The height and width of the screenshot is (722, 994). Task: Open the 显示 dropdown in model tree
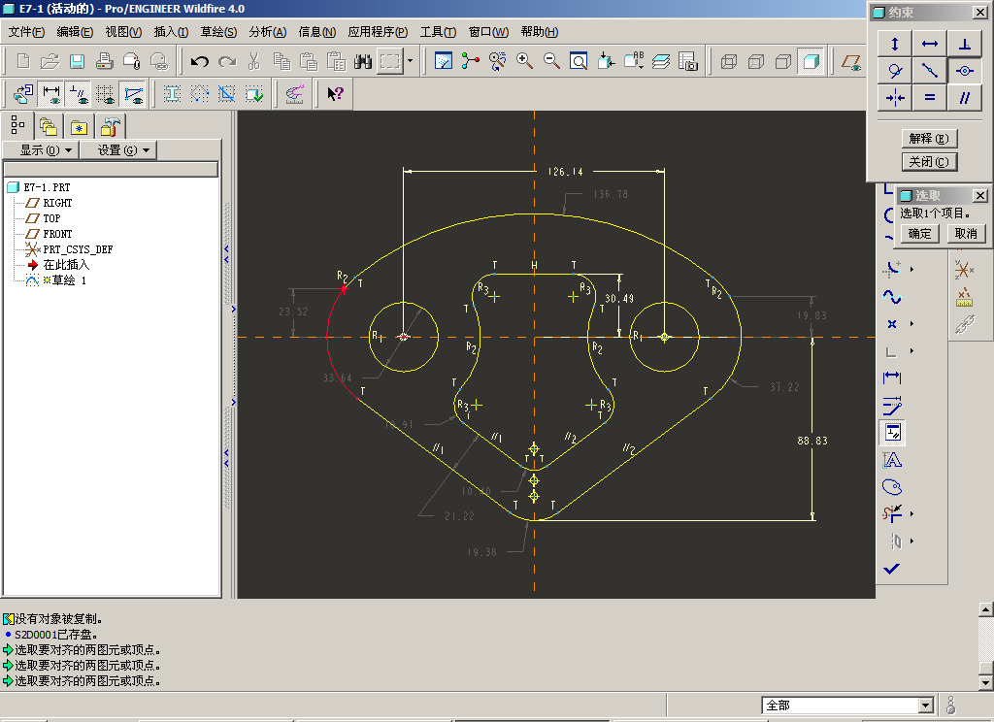(47, 149)
